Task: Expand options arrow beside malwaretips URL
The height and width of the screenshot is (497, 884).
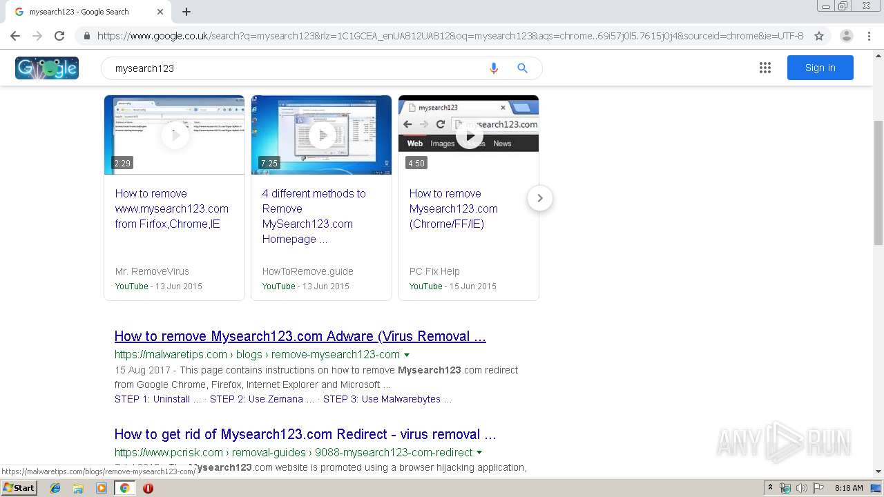Action: pos(407,355)
